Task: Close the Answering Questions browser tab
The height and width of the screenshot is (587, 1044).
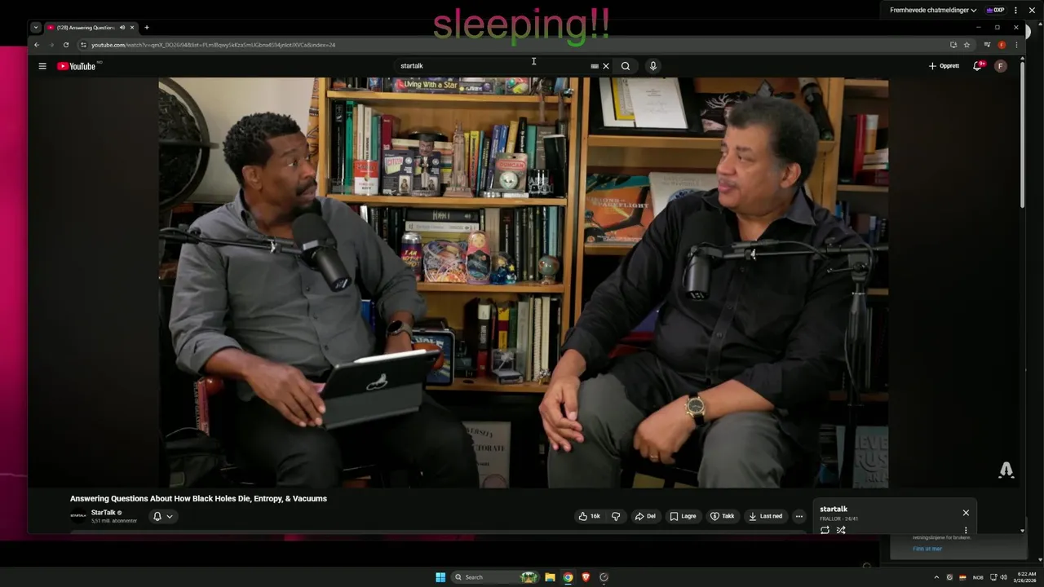Action: tap(132, 28)
